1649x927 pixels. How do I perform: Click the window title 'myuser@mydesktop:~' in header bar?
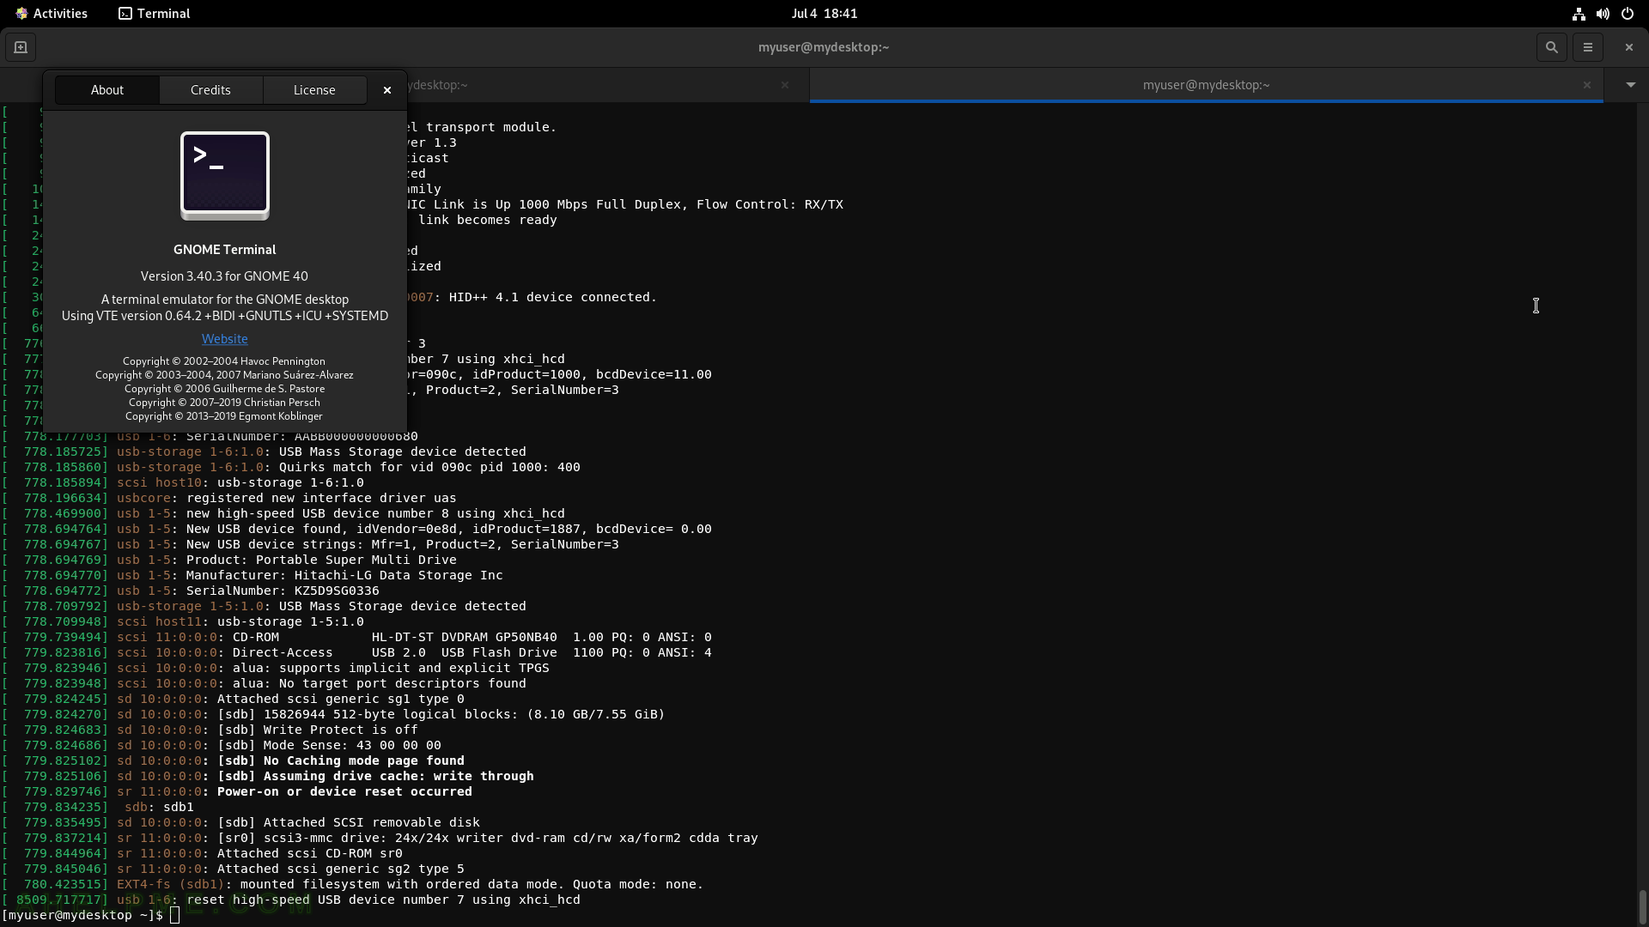coord(824,47)
